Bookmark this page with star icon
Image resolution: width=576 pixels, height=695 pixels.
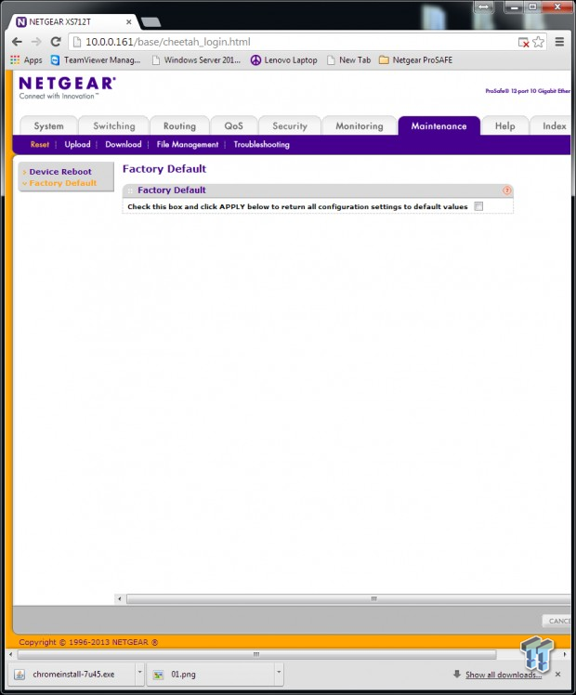tap(538, 42)
